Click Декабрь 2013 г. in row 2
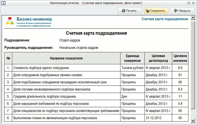 pyautogui.click(x=158, y=75)
